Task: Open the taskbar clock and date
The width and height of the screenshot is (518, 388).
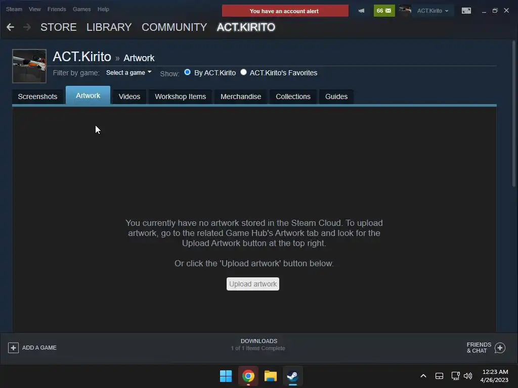Action: pyautogui.click(x=495, y=376)
